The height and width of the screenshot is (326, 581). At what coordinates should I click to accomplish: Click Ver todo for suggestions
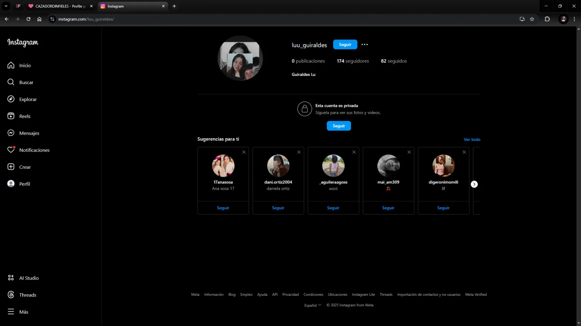pos(472,139)
